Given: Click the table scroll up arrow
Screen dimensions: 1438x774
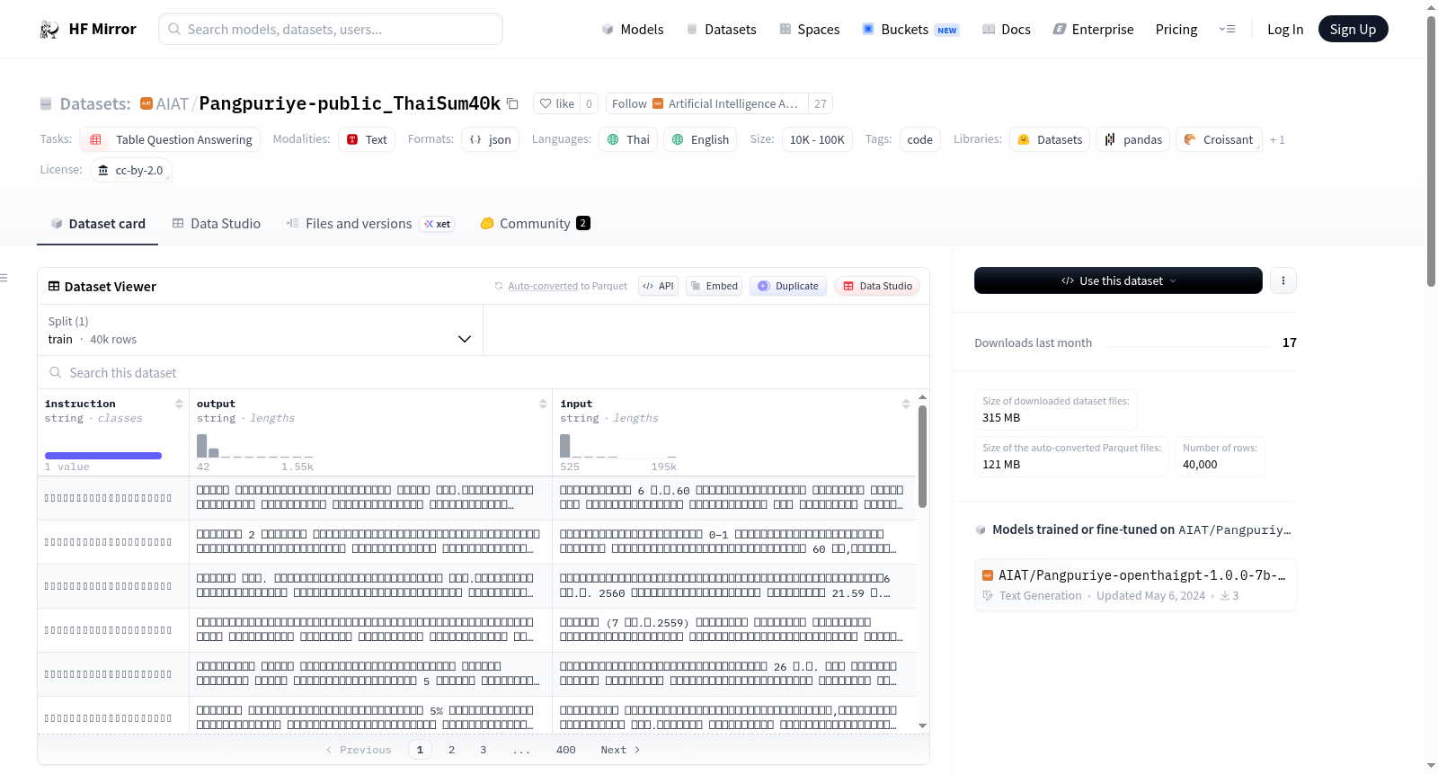Looking at the screenshot, I should 922,396.
